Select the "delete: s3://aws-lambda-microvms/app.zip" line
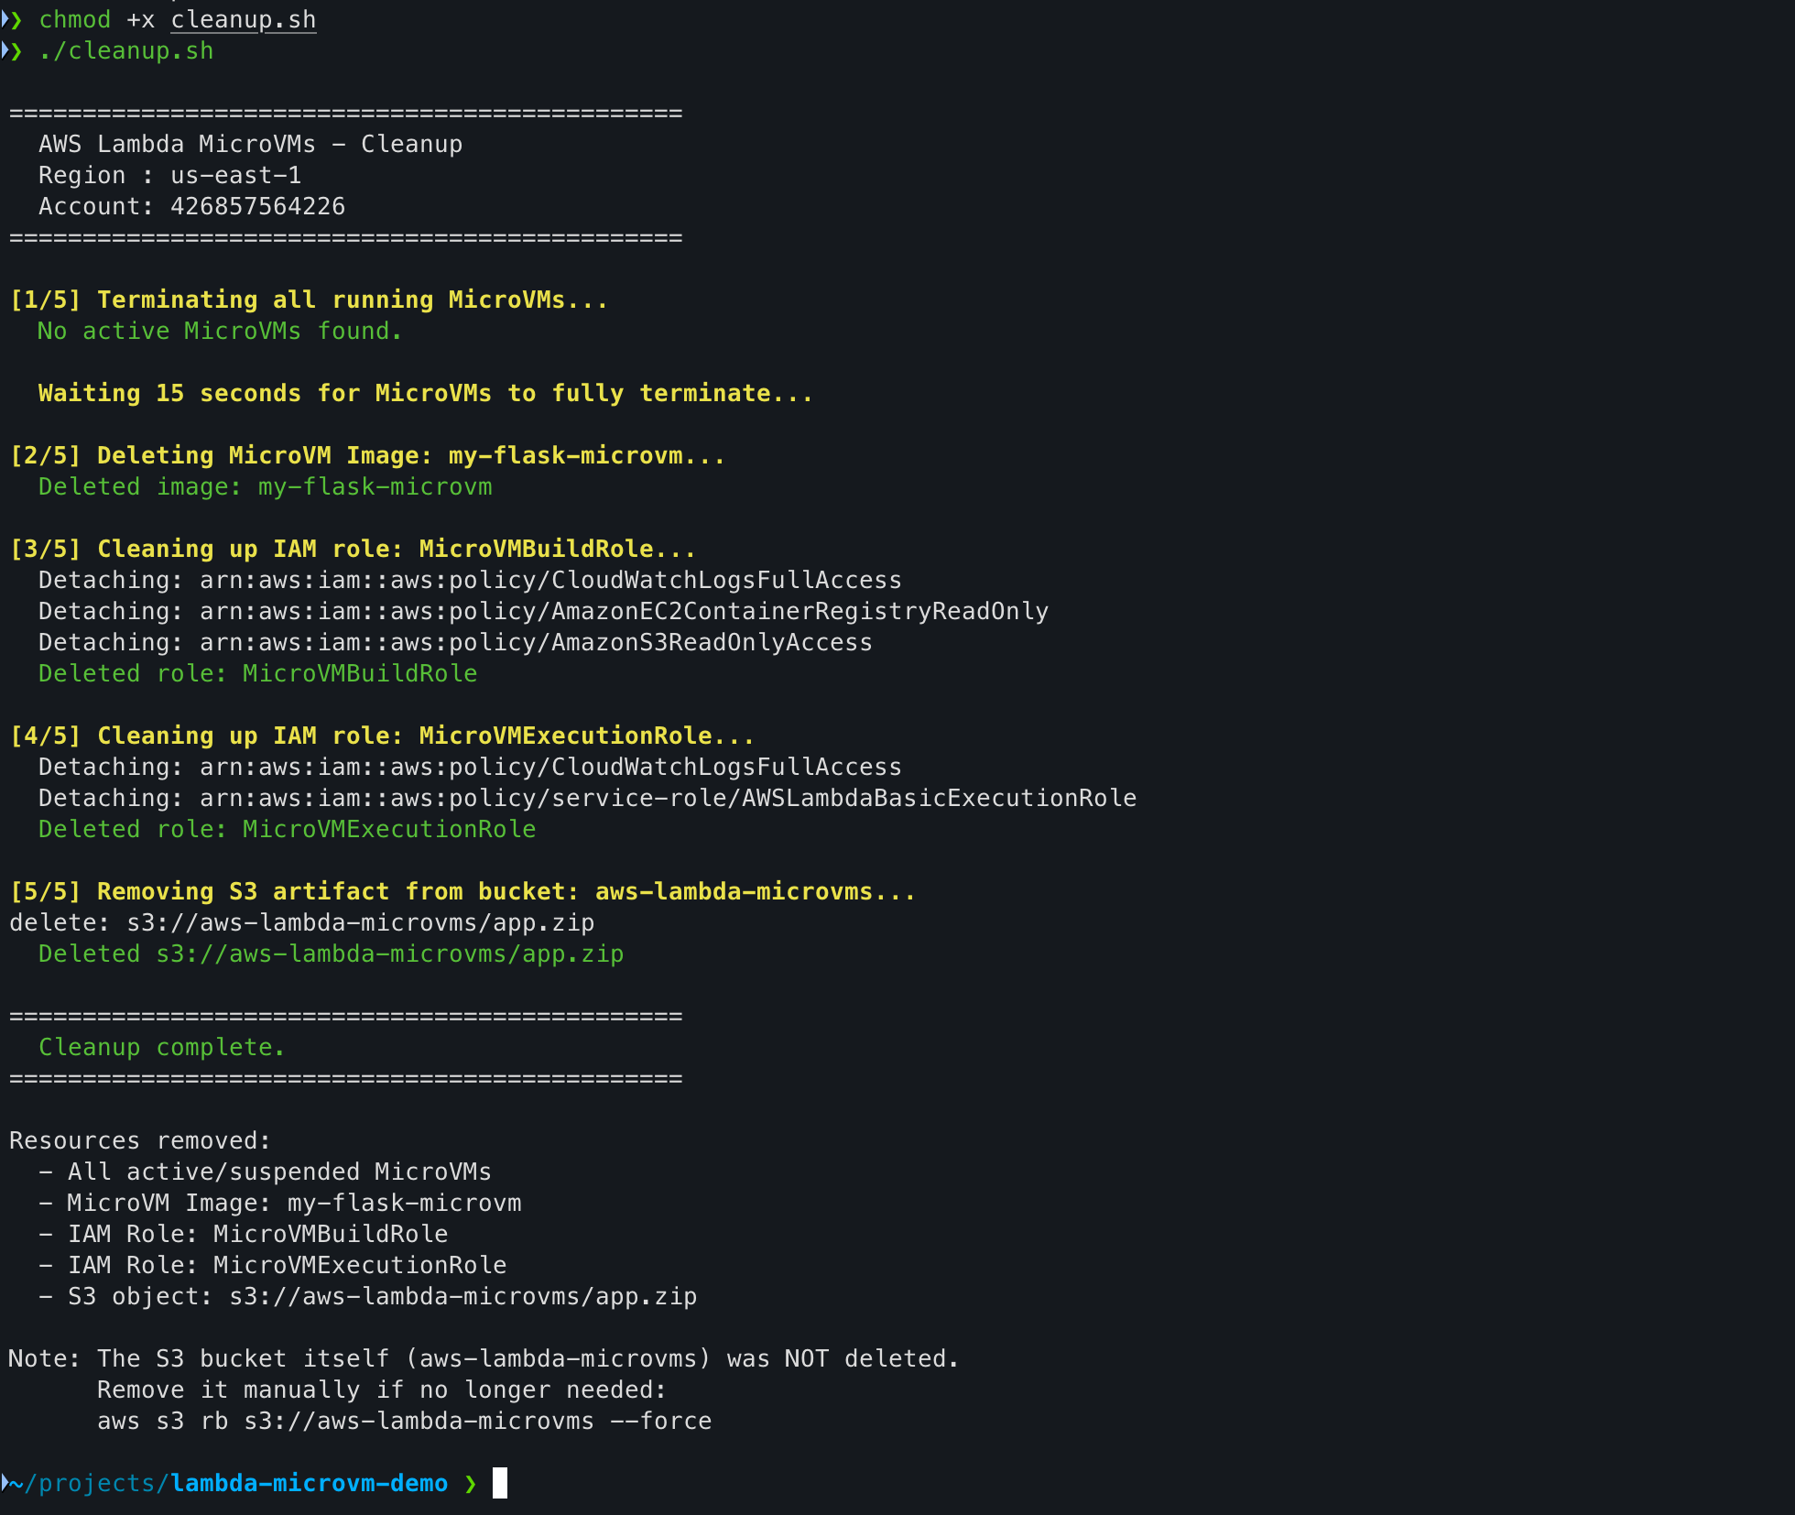Screen dimensions: 1795x1515 tap(302, 922)
